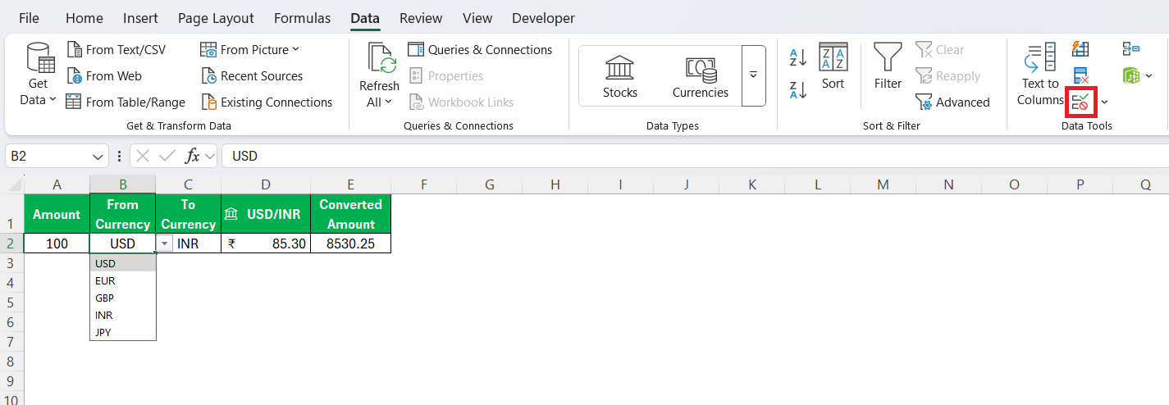Click the Remove Duplicates icon
1169x405 pixels.
1080,76
